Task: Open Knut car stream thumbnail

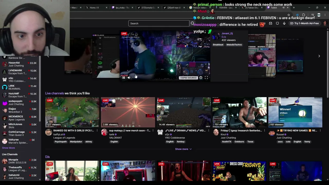Action: (240, 112)
